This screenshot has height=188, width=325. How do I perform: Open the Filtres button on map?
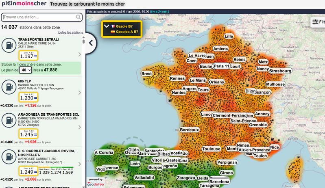click(318, 22)
